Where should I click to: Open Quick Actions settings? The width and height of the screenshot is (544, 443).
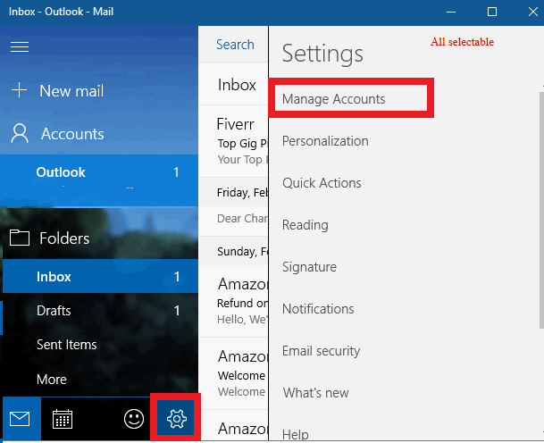pyautogui.click(x=322, y=183)
